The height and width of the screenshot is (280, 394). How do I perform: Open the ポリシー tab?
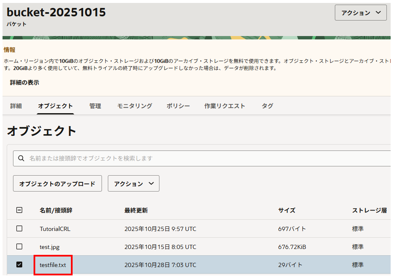point(178,106)
